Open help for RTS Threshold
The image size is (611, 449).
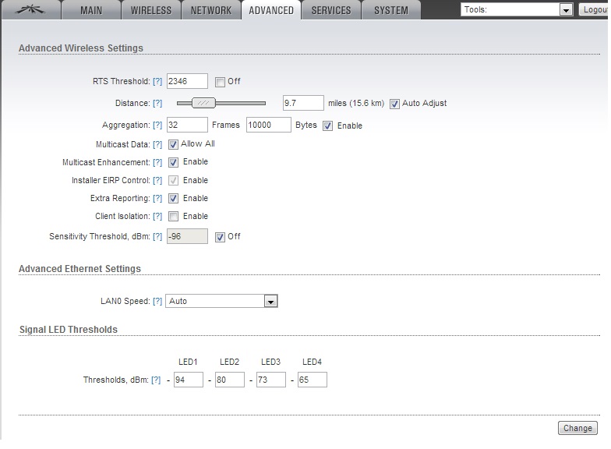pyautogui.click(x=157, y=81)
